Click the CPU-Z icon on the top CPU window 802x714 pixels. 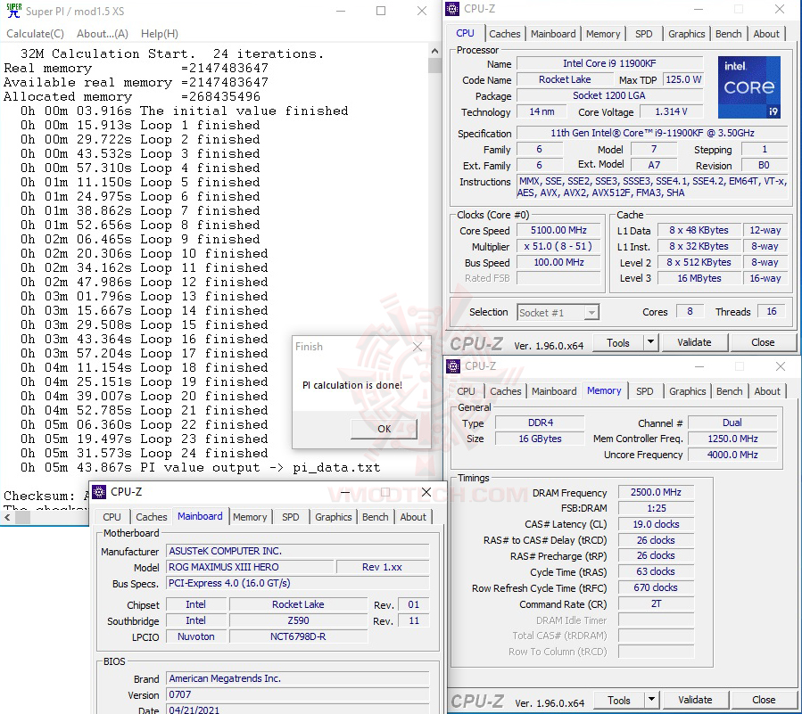(453, 8)
